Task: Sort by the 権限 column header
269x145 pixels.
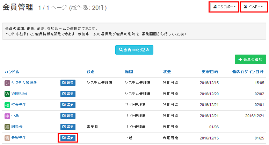Action: pyautogui.click(x=129, y=72)
